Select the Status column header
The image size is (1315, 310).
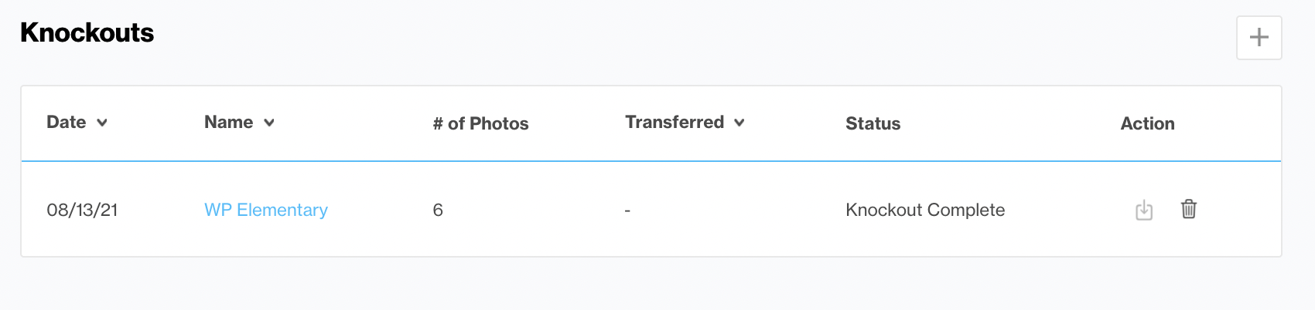click(x=873, y=123)
